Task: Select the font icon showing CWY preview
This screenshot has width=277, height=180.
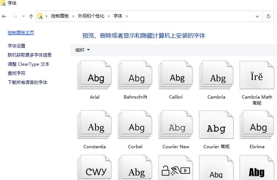Action: (x=94, y=168)
